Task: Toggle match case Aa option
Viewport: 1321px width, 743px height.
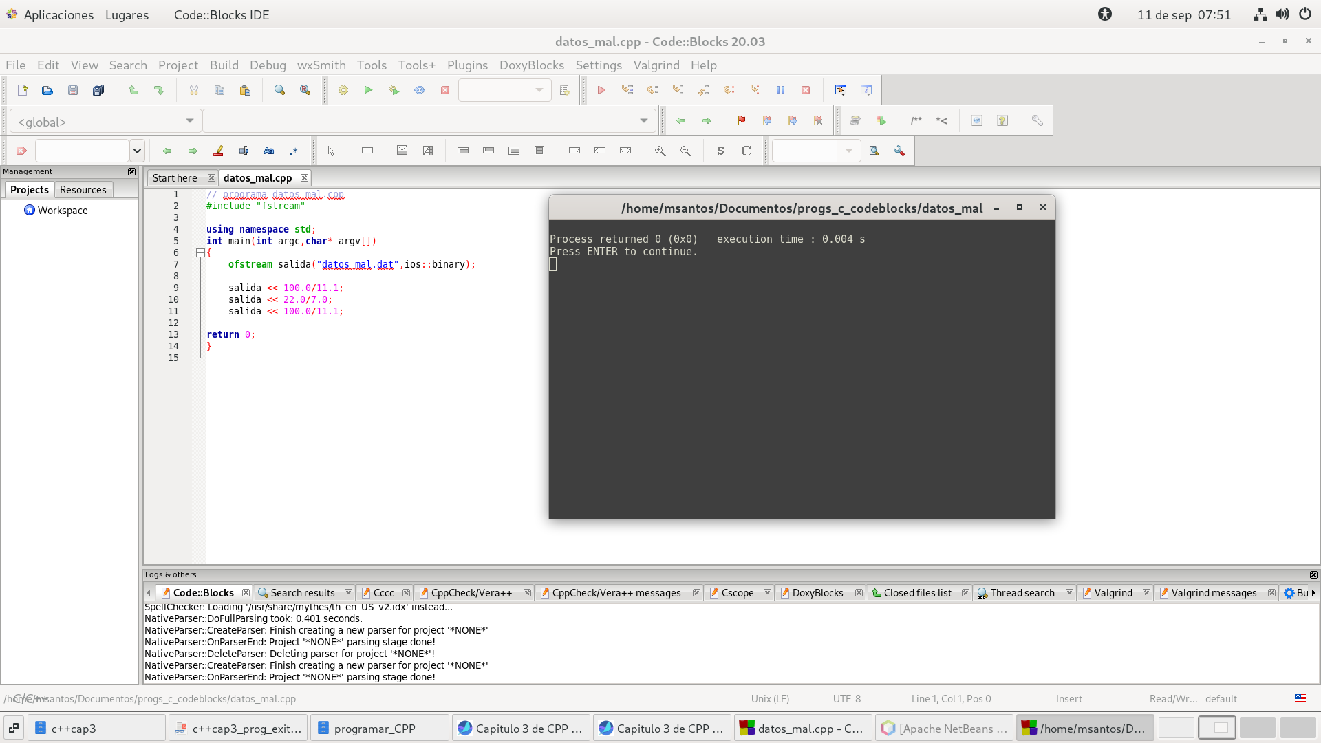Action: [268, 151]
